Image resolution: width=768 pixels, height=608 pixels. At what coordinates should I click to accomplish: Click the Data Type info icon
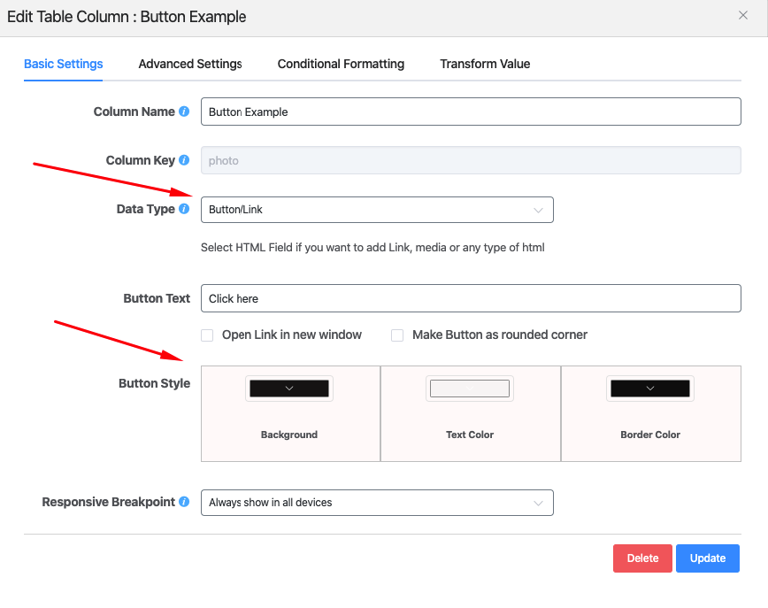pos(184,209)
